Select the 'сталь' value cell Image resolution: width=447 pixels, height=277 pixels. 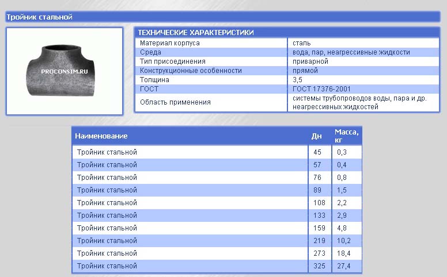[x=302, y=43]
